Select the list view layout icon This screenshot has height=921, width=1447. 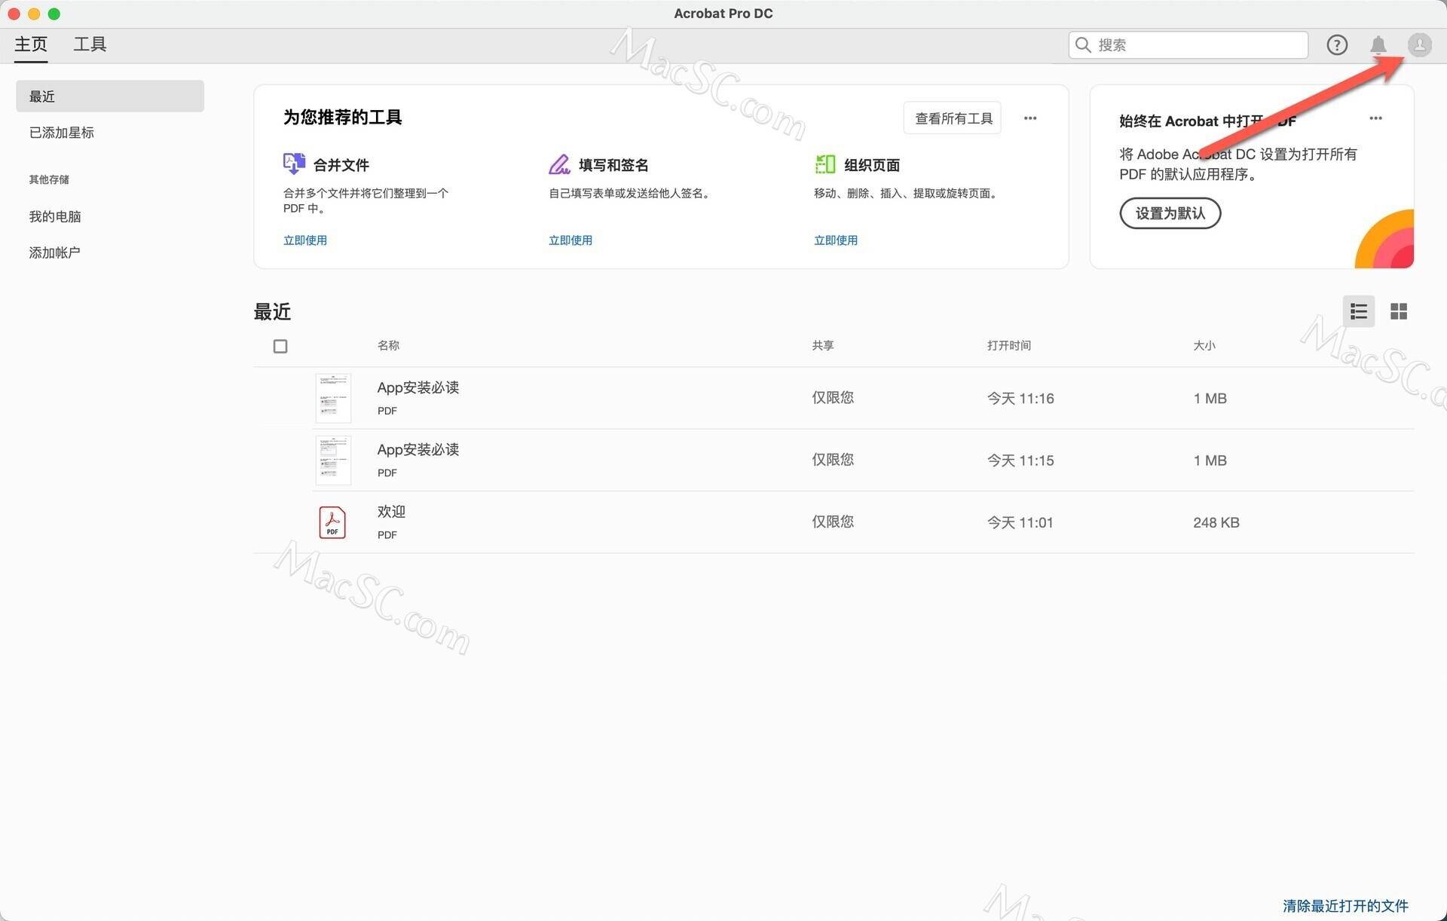[1360, 311]
